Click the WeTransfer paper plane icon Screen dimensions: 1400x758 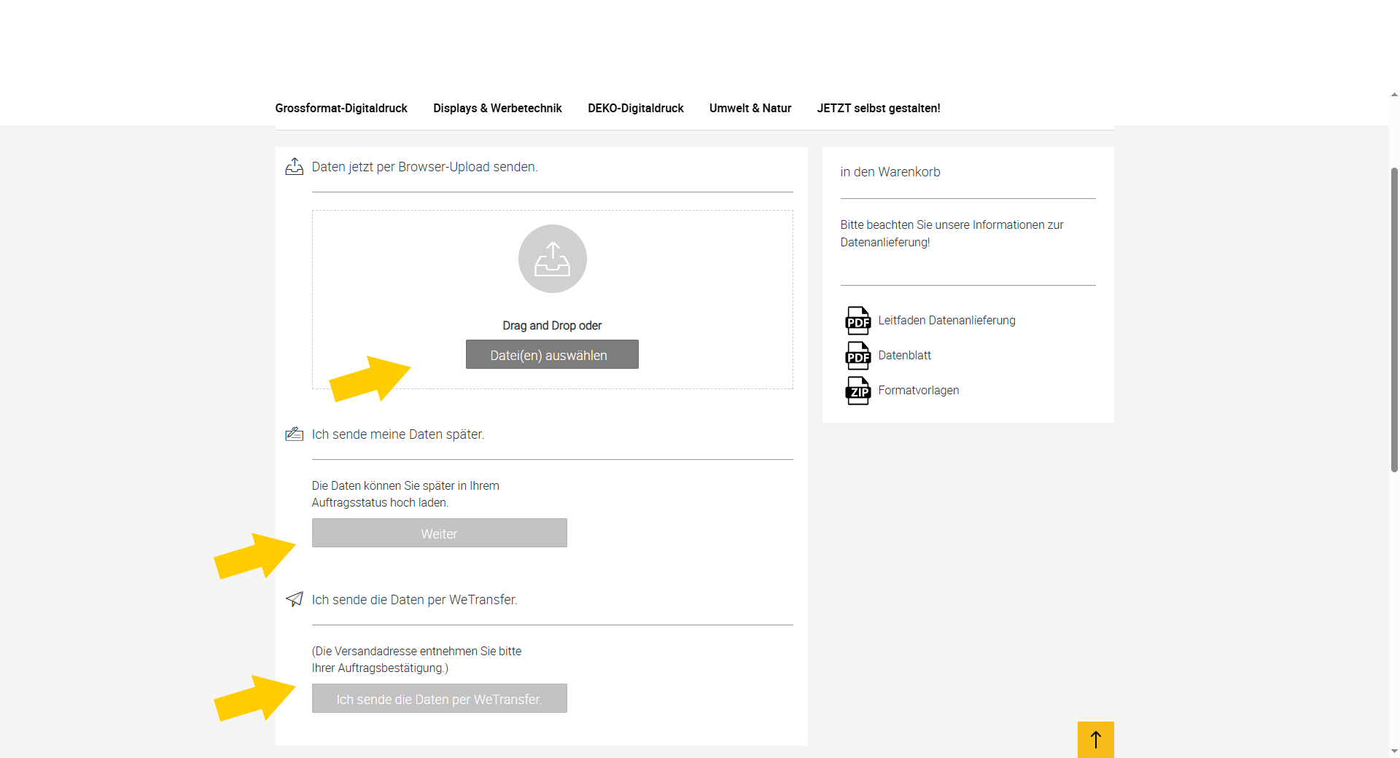tap(294, 599)
